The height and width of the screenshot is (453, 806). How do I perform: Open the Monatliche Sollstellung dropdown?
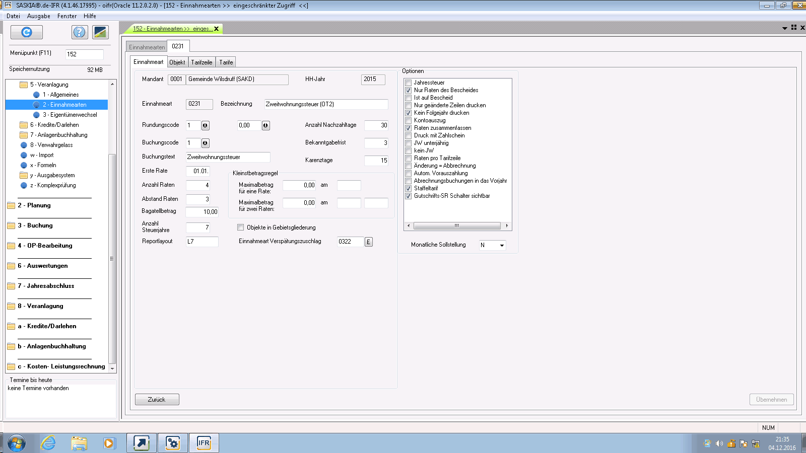[501, 246]
